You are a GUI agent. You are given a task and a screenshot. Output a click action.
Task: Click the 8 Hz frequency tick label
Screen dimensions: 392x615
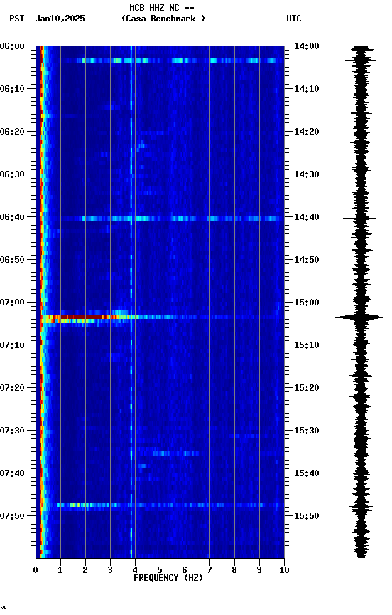(234, 570)
